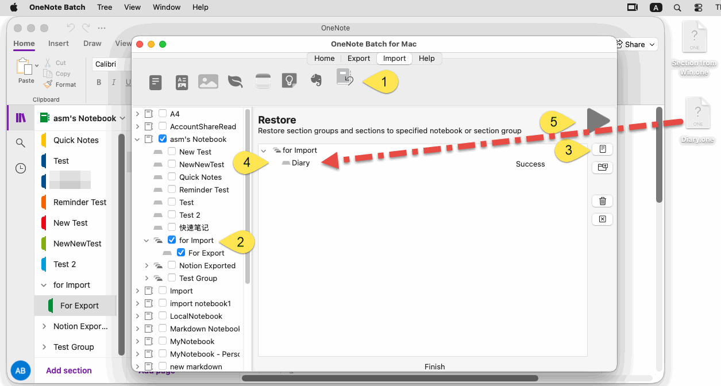Click the trash delete button
This screenshot has width=721, height=386.
[602, 201]
